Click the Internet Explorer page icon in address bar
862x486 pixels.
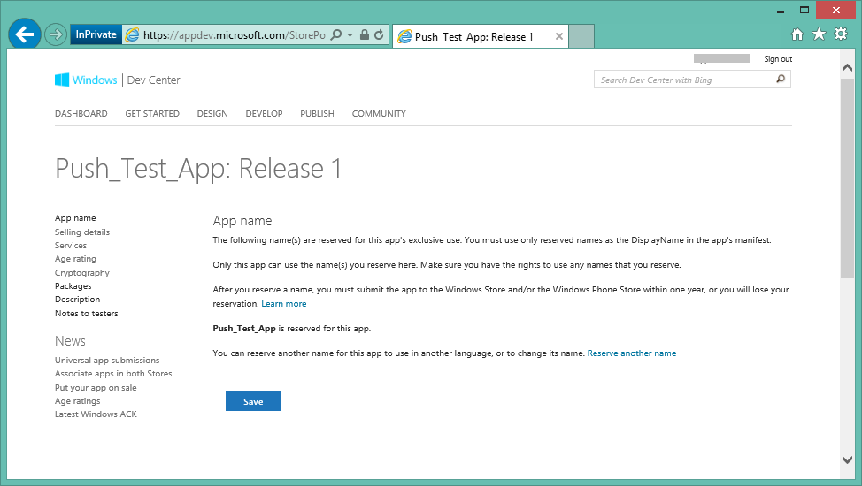tap(132, 35)
